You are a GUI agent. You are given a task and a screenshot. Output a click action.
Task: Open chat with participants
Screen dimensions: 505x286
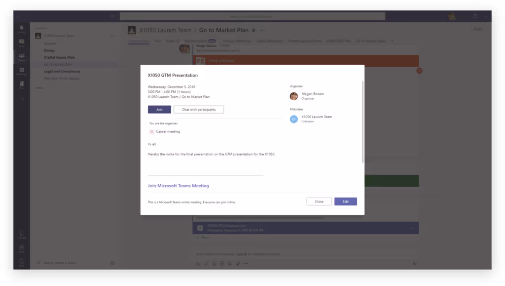[199, 110]
